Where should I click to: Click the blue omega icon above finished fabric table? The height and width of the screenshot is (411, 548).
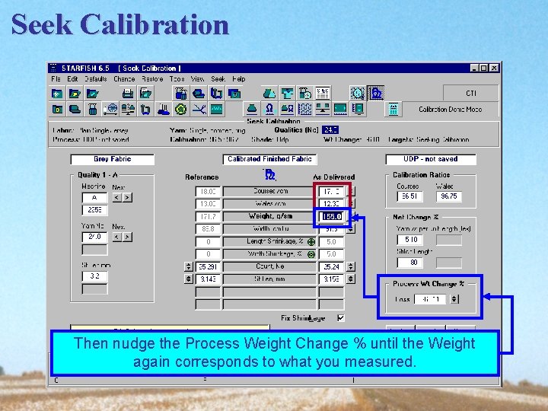269,174
